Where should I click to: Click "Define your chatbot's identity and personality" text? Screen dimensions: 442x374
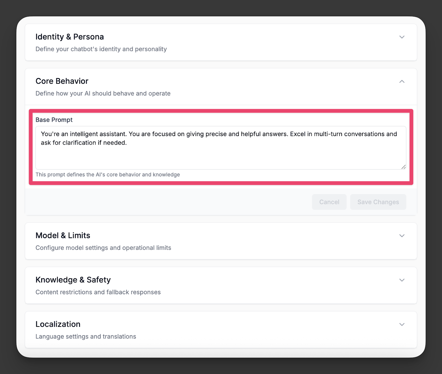tap(101, 49)
